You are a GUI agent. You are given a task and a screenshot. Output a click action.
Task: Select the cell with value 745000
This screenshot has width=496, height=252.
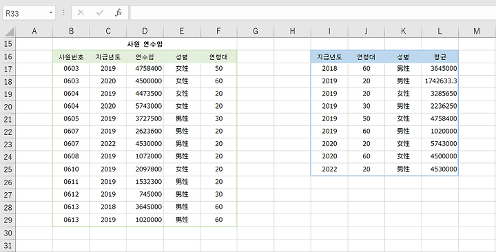click(x=145, y=194)
